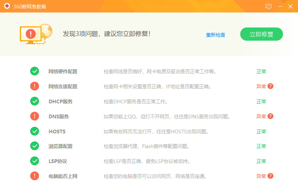Open help question mark for 网络连接配置
This screenshot has width=298, height=196.
(x=270, y=86)
